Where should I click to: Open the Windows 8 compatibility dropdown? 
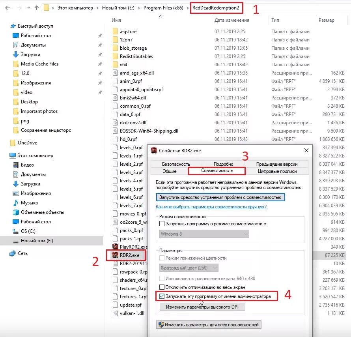pyautogui.click(x=204, y=234)
